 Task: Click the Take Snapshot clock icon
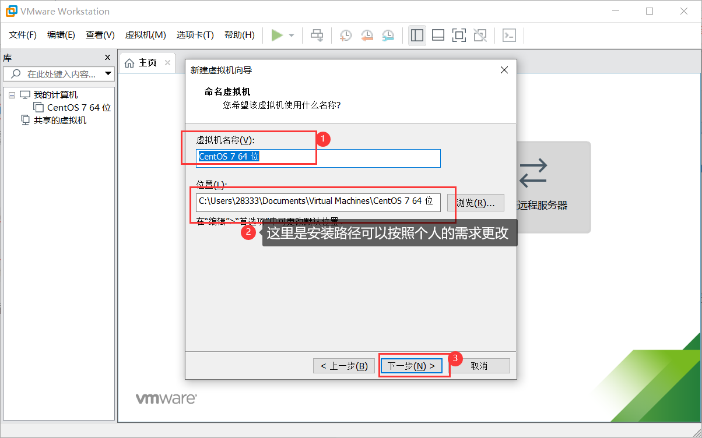[345, 36]
